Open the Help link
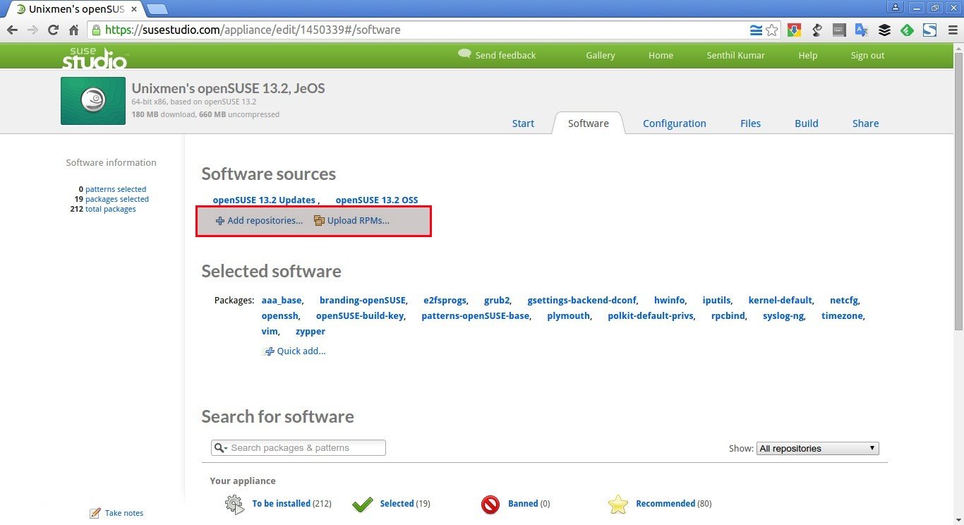The height and width of the screenshot is (525, 964). [x=808, y=55]
